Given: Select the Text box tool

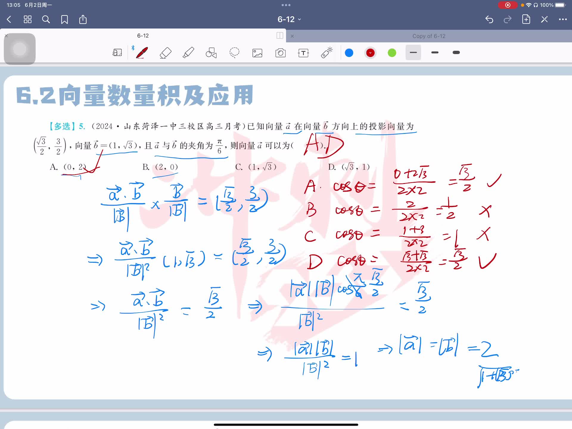Looking at the screenshot, I should point(303,53).
